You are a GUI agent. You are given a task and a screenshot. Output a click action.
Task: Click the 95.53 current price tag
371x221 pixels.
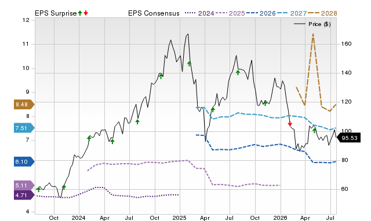(349, 138)
